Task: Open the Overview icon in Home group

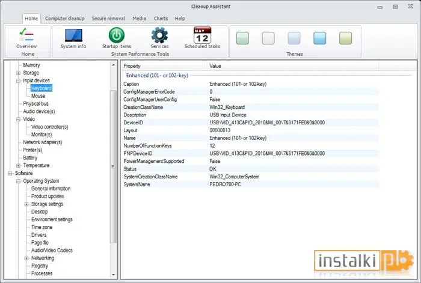Action: (26, 35)
